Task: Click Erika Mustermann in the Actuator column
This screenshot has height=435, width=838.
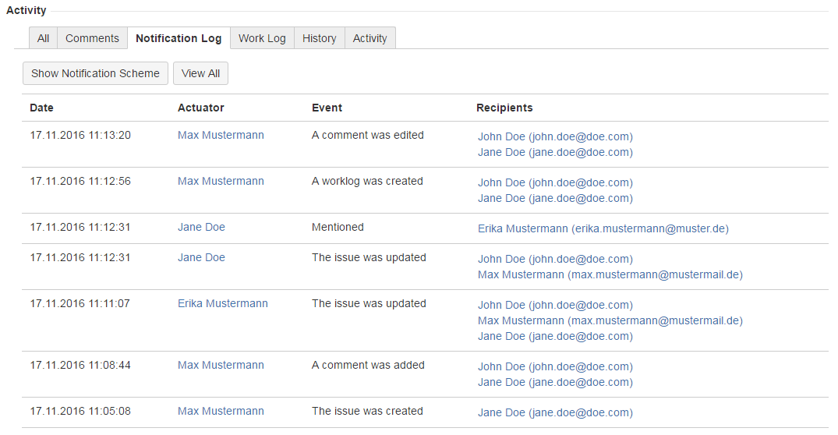Action: (222, 303)
